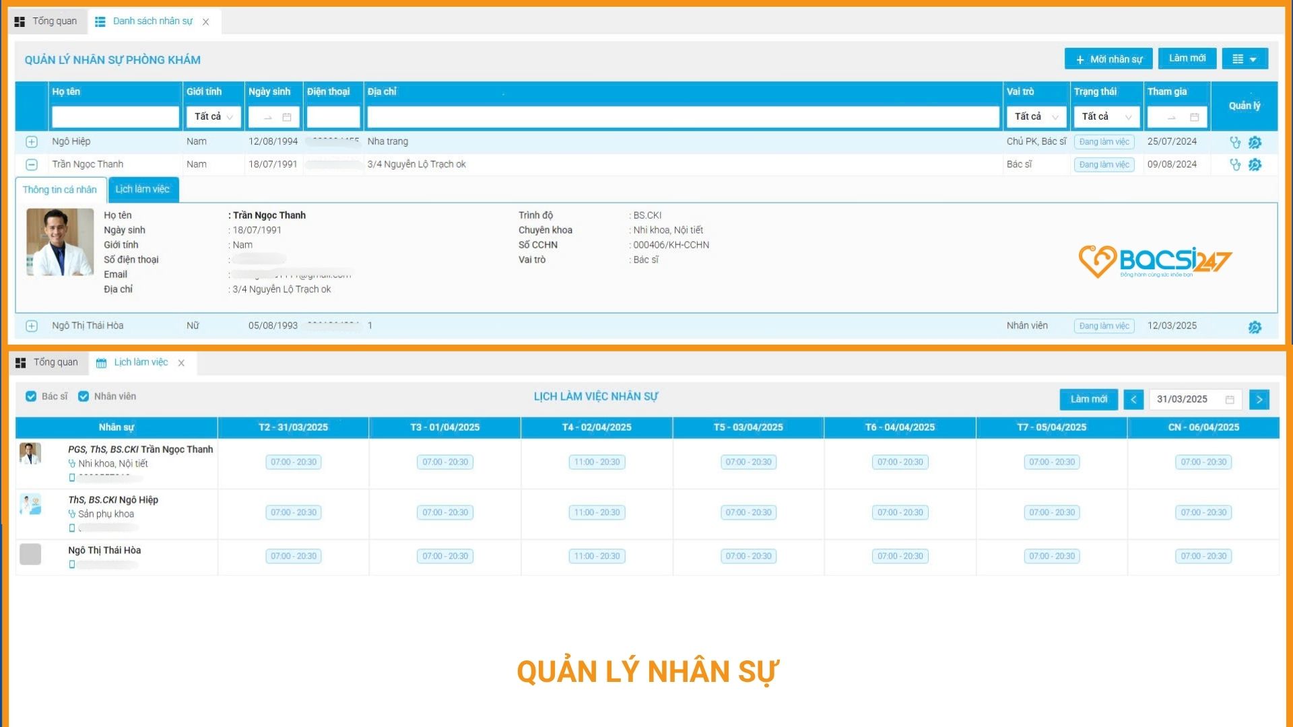Click Trần Ngọc Thanh Wednesday shift 11:00 - 20:30
Screen dimensions: 1293x727
[597, 462]
